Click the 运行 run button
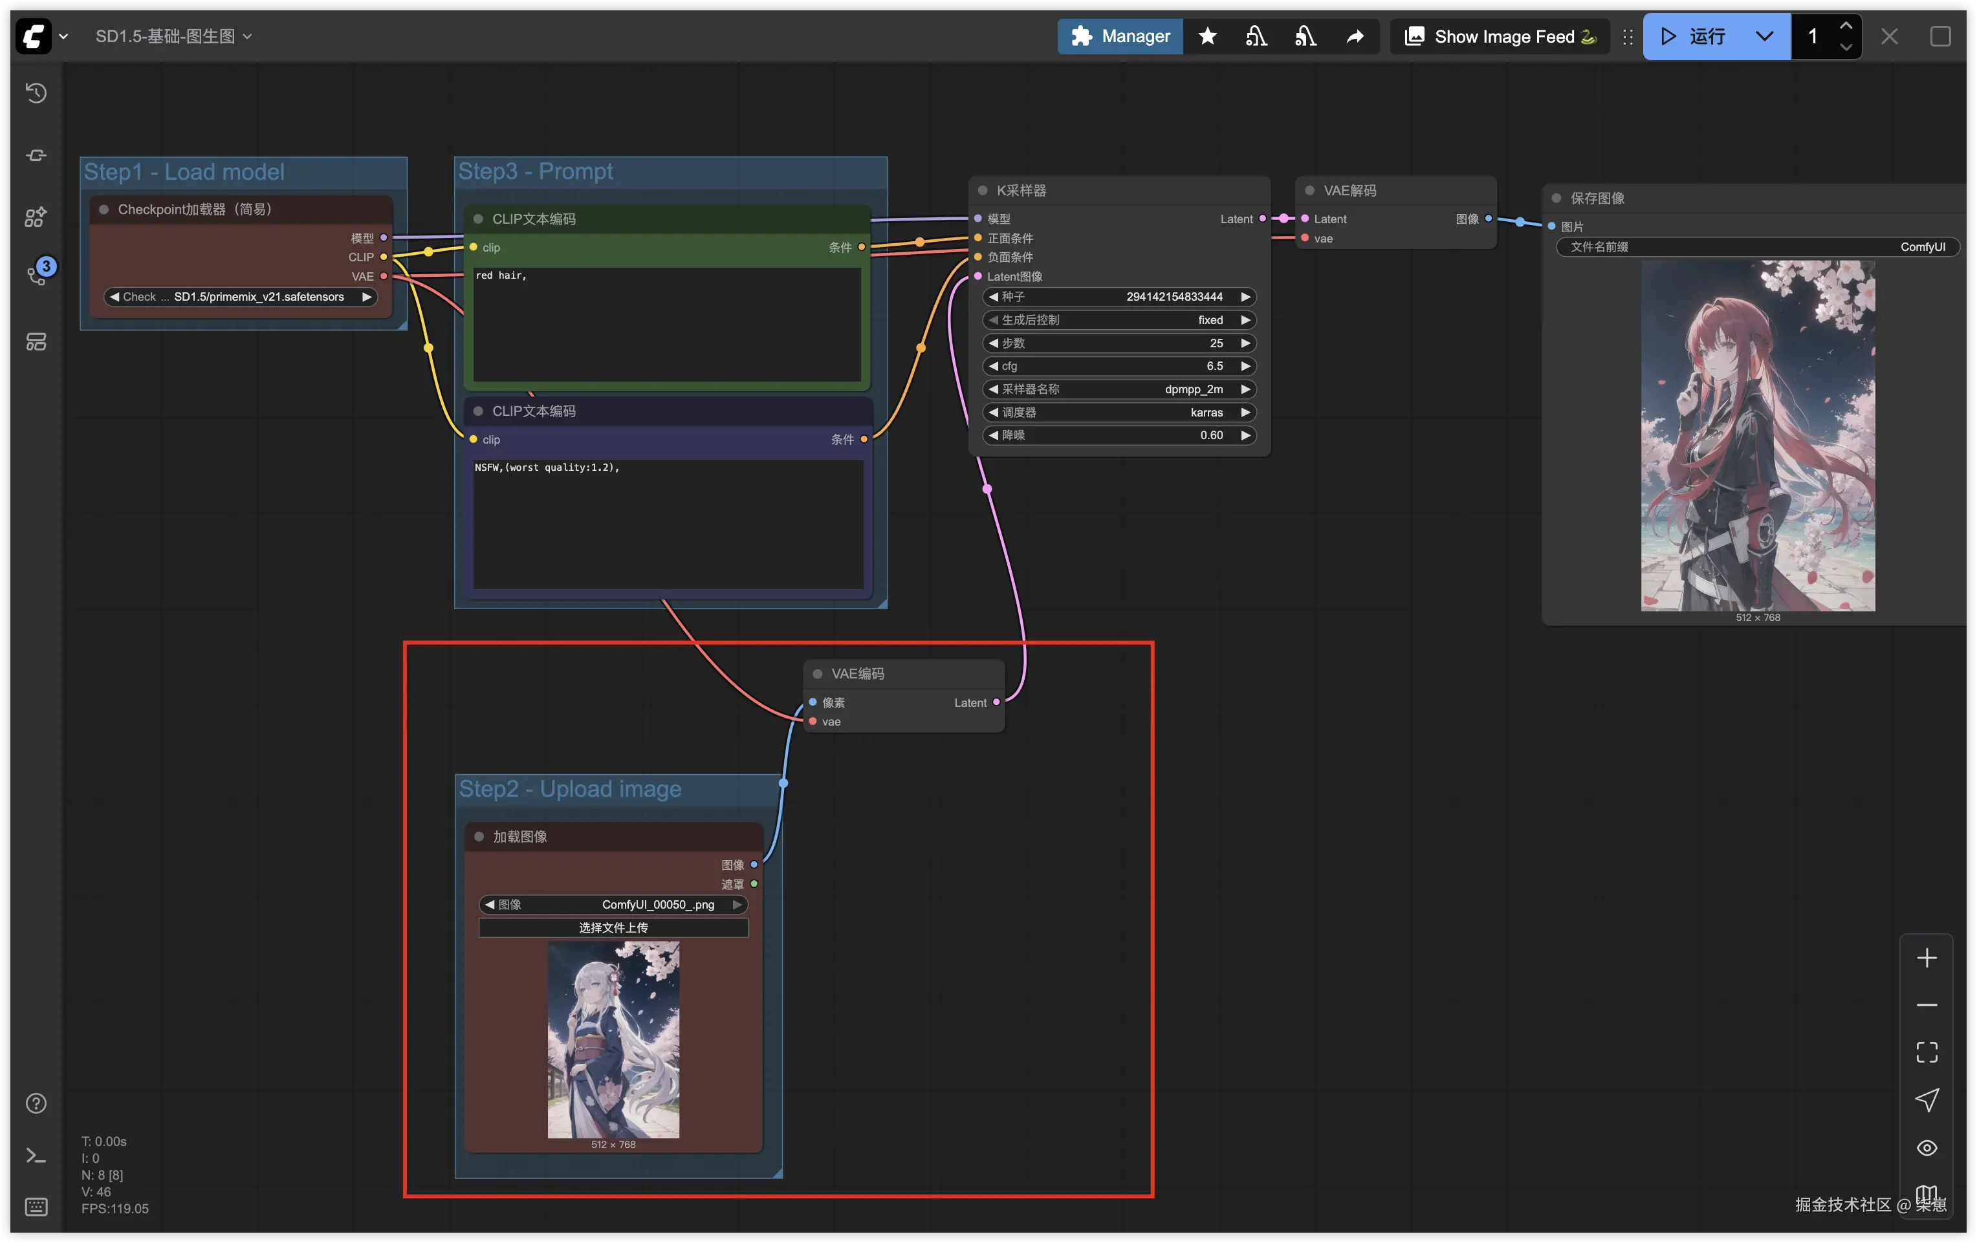 coord(1696,36)
